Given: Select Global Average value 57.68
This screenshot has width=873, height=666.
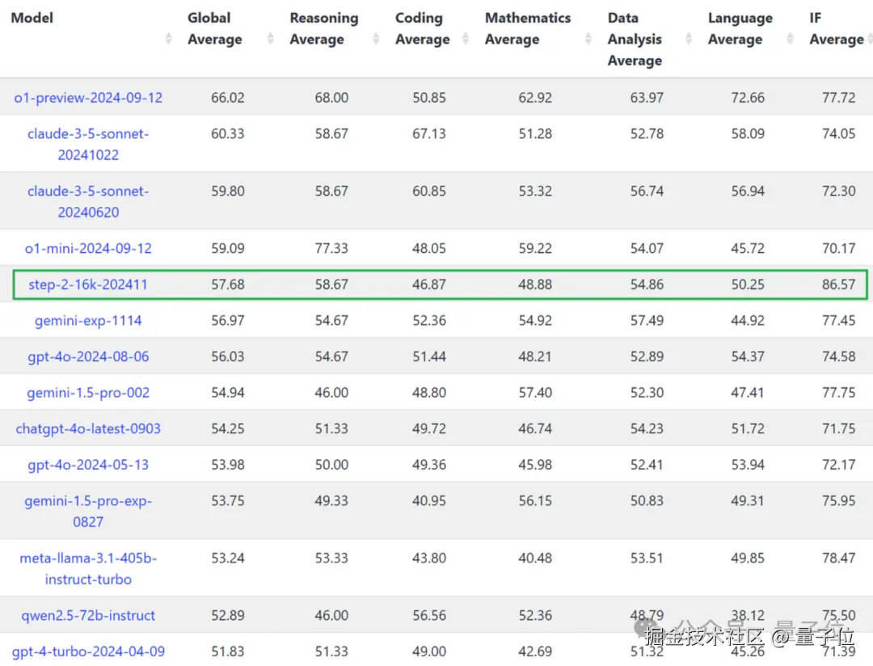Looking at the screenshot, I should point(228,285).
